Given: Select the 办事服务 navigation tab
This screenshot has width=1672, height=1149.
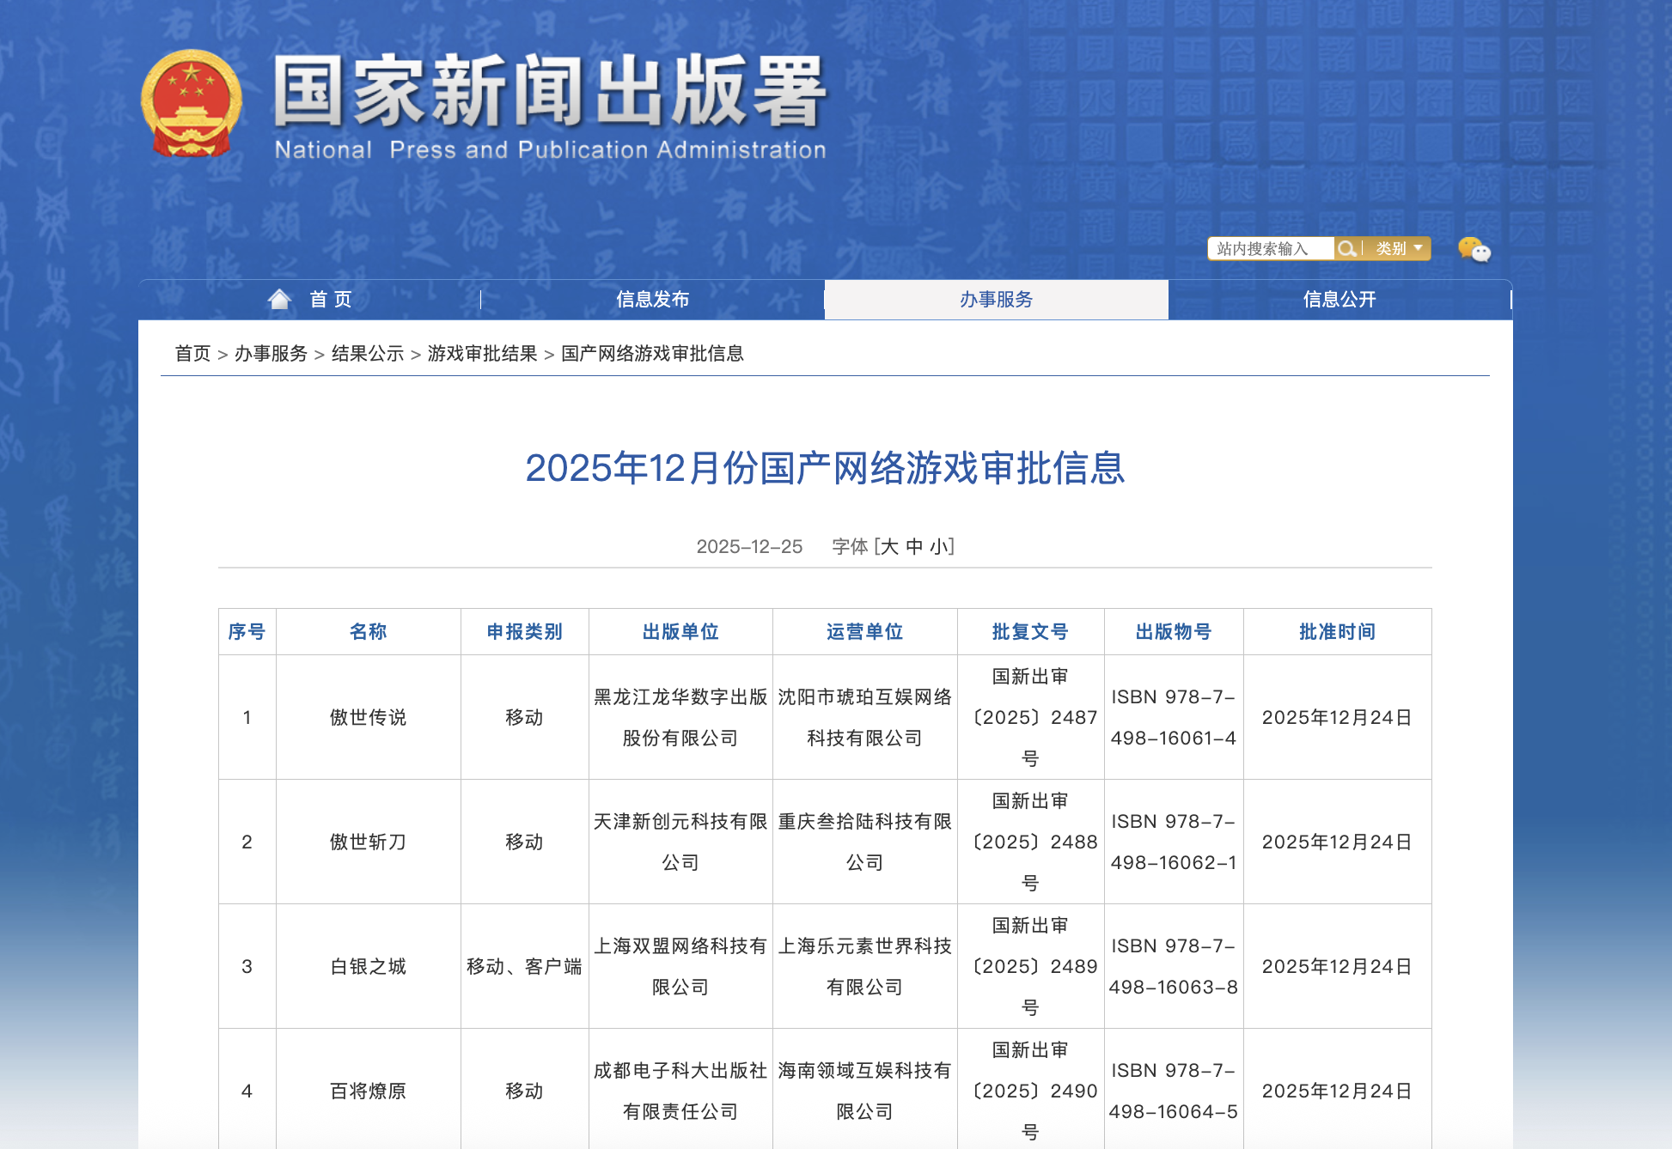Looking at the screenshot, I should [996, 300].
